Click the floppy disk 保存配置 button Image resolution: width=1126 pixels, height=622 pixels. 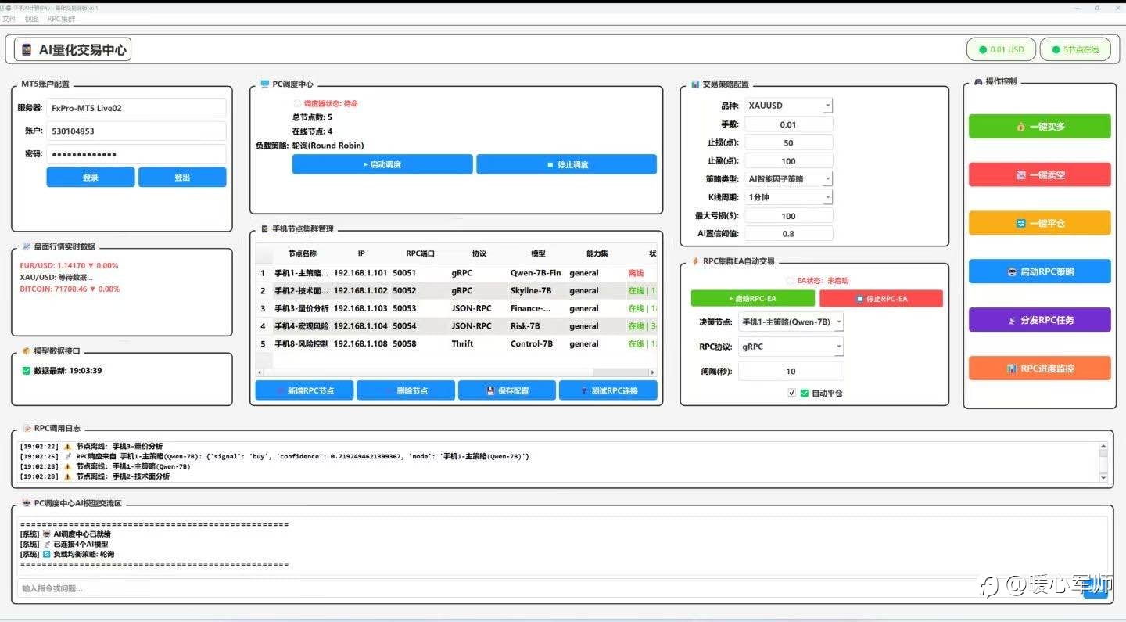point(507,390)
